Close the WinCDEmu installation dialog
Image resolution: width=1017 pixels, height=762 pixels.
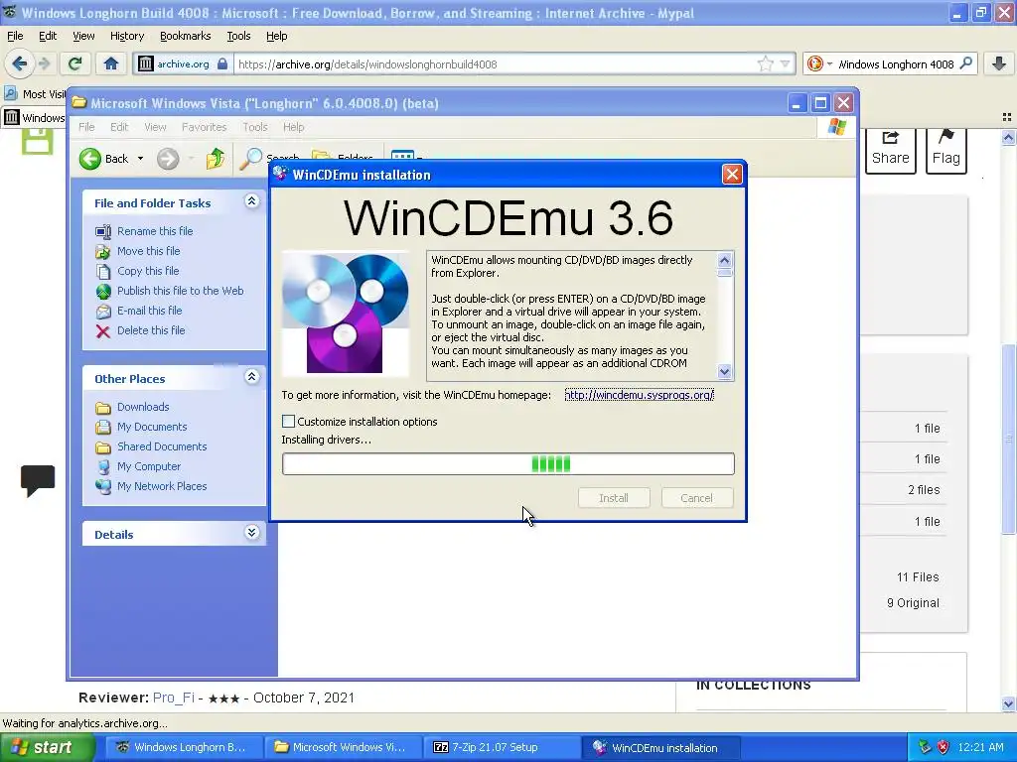coord(732,175)
